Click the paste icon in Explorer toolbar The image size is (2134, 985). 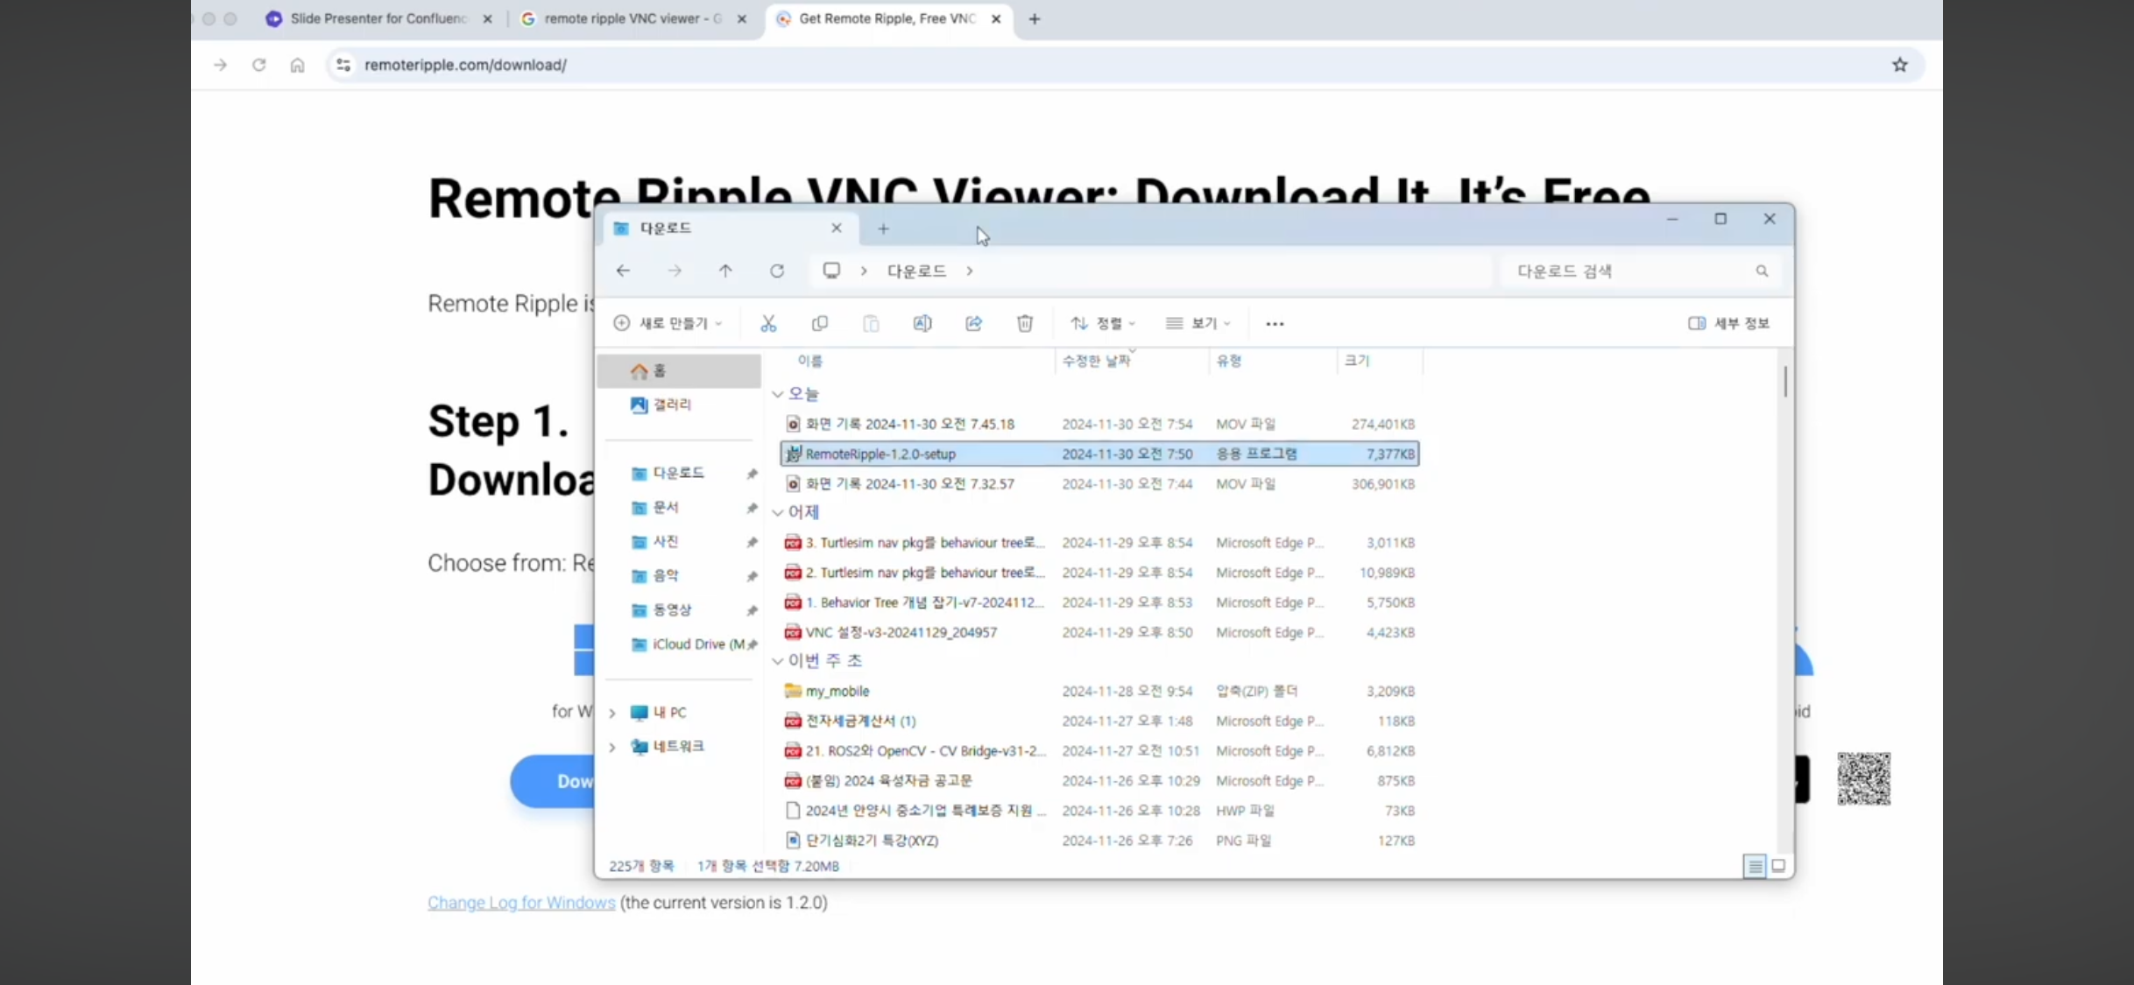(871, 324)
